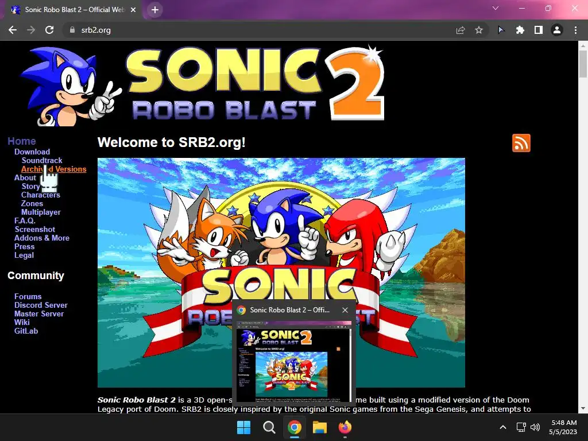
Task: Close the Chrome taskbar preview window
Action: point(345,310)
